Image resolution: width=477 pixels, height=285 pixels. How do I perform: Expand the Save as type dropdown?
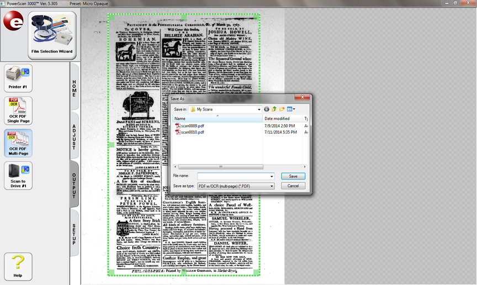point(272,186)
